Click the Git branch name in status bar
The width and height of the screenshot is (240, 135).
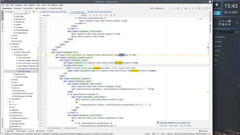[191, 134]
